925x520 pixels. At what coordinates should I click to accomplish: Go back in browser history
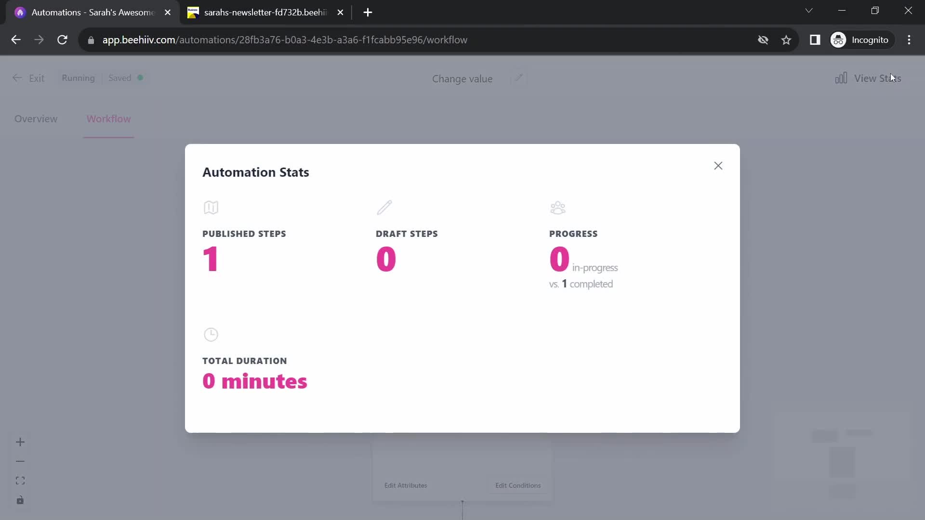click(x=16, y=40)
